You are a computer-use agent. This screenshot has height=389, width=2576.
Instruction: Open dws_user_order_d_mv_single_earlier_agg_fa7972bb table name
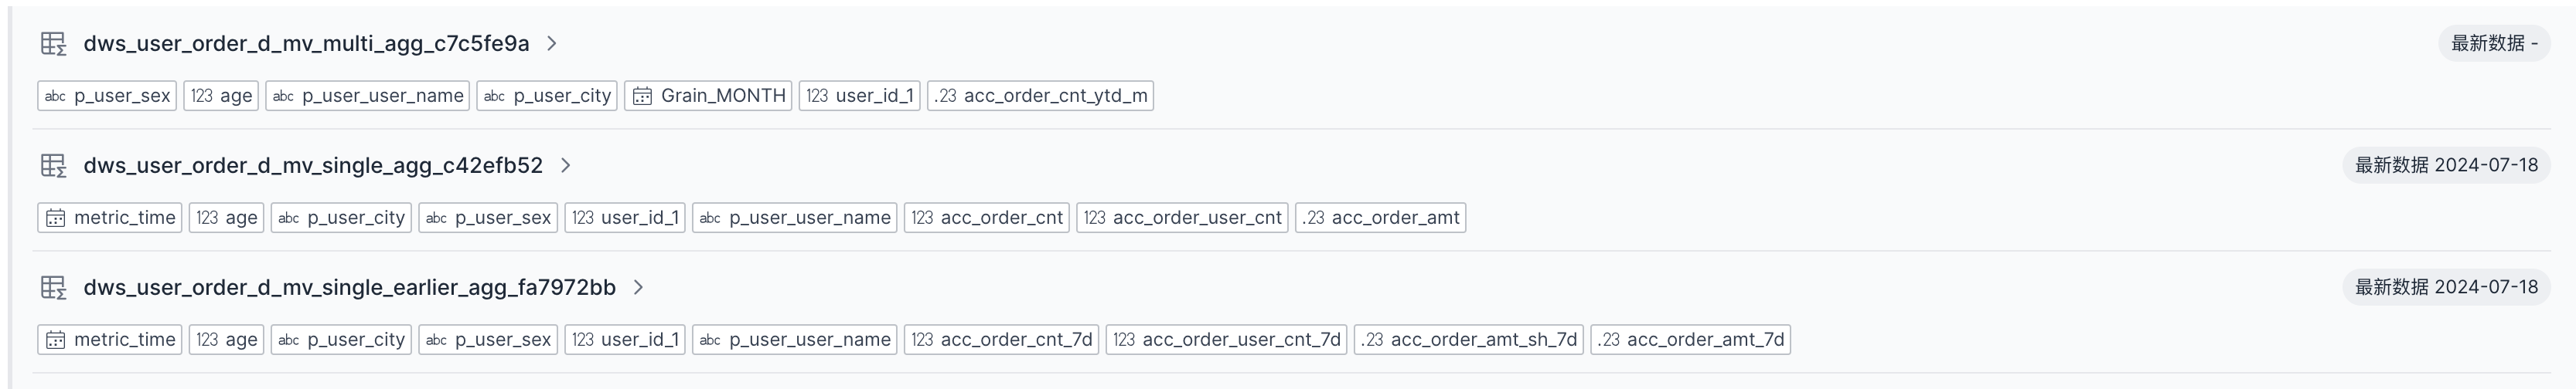click(x=349, y=287)
